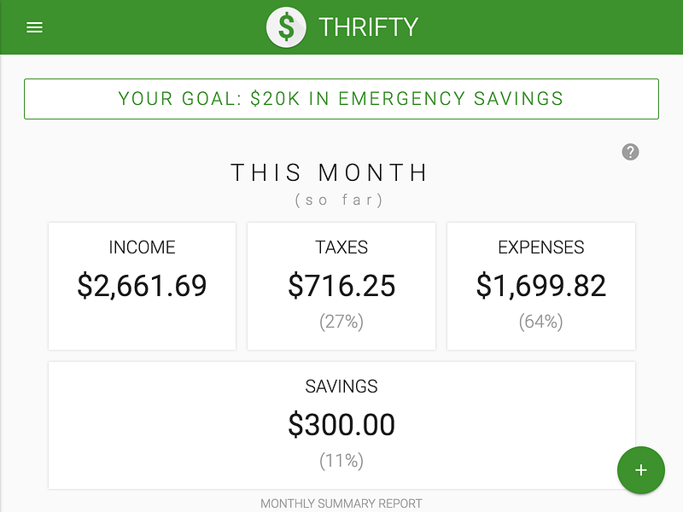
Task: Click the dollar icon inside the app header
Action: [286, 26]
